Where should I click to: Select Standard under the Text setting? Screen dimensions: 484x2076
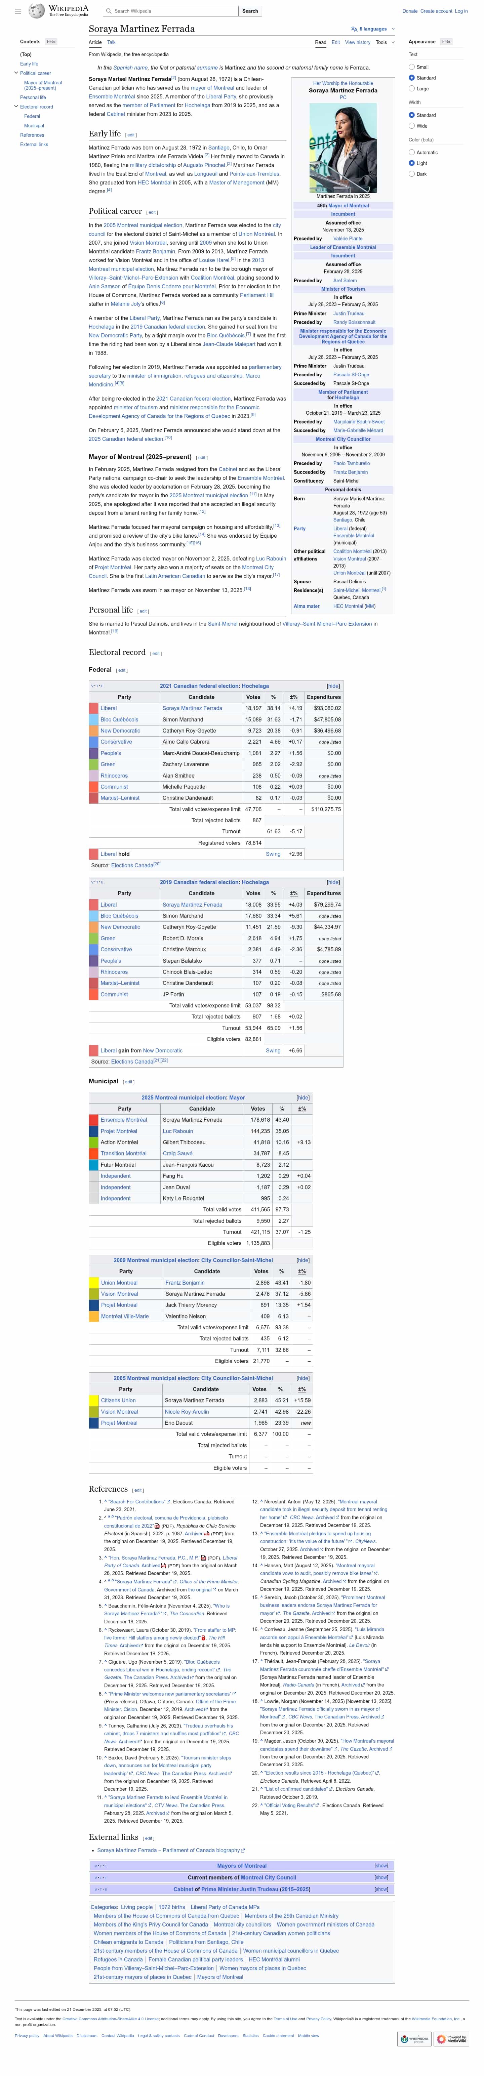pyautogui.click(x=411, y=78)
